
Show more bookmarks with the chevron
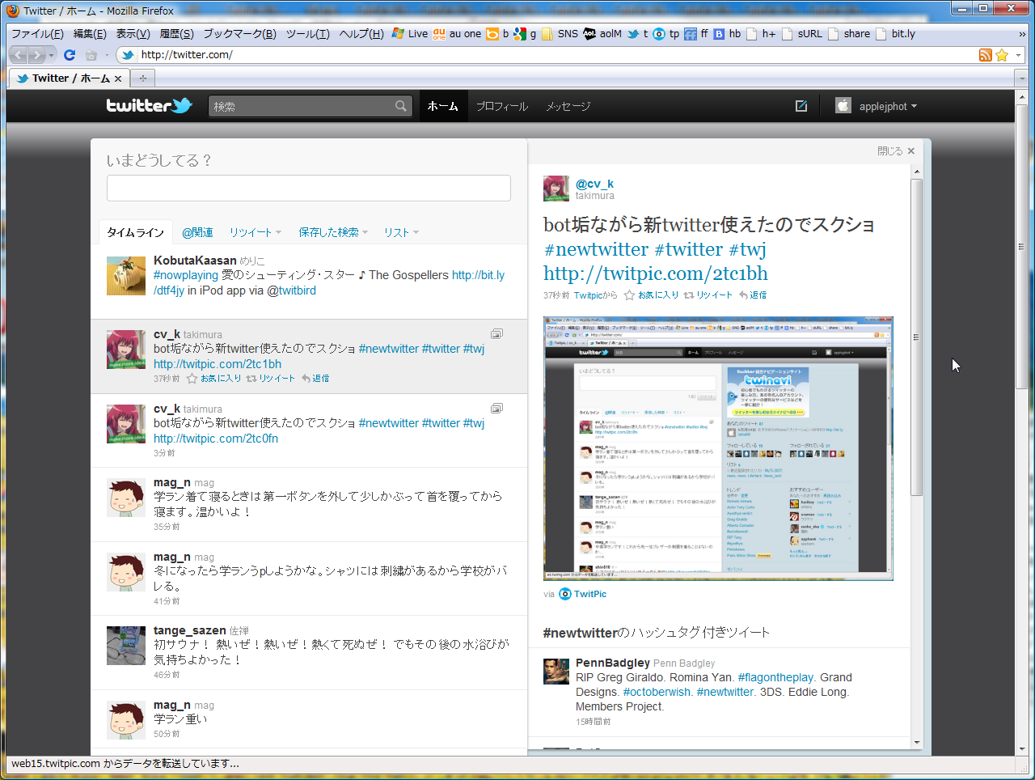[x=1022, y=34]
